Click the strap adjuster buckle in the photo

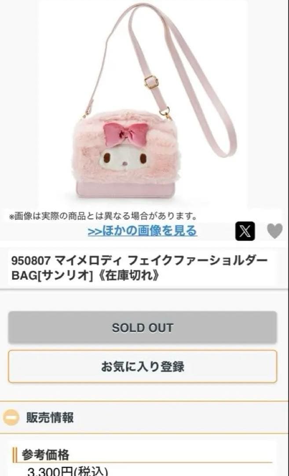151,82
